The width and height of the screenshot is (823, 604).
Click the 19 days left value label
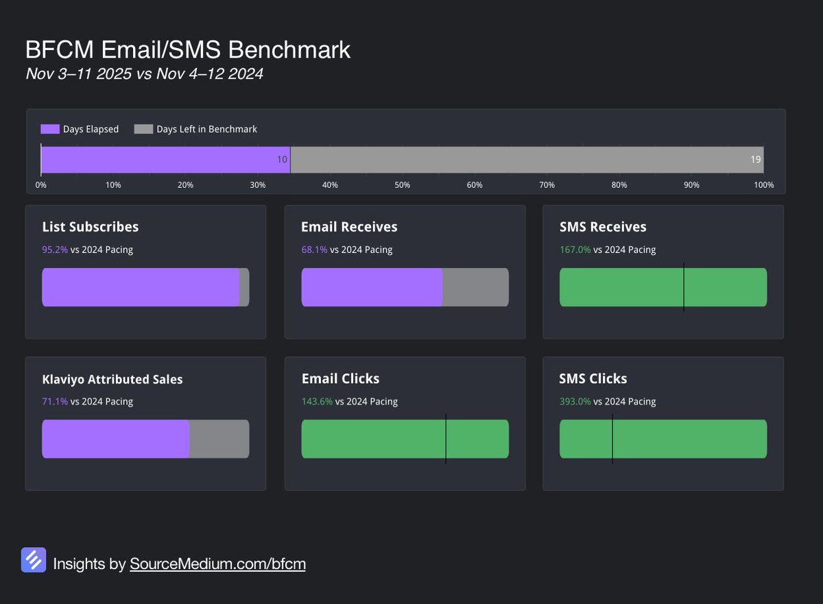755,159
